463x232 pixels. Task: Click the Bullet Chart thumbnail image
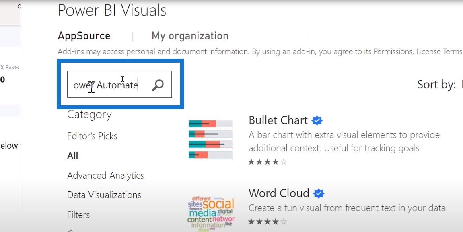210,140
